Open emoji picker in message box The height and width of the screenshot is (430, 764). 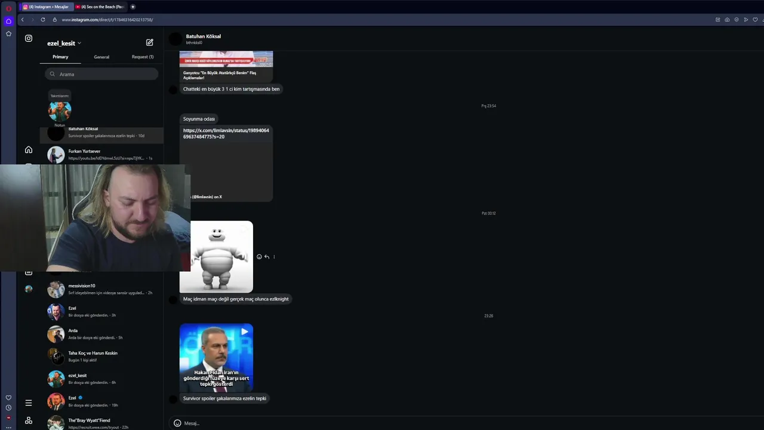tap(177, 423)
